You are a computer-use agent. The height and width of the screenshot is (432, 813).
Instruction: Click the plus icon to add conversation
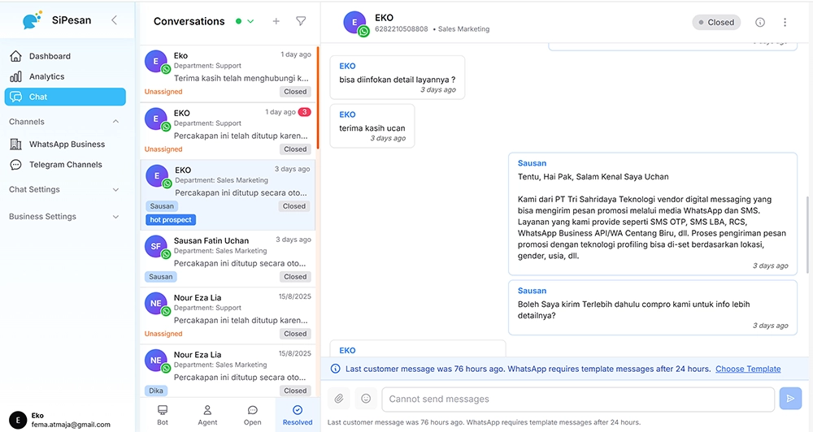[x=276, y=21]
